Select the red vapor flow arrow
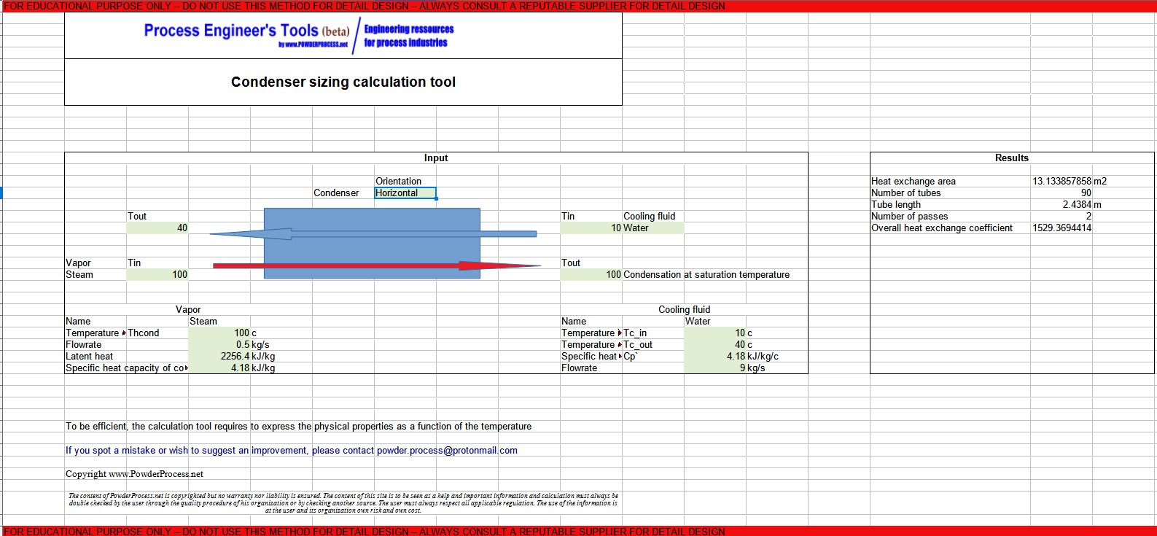The height and width of the screenshot is (536, 1157). (x=376, y=266)
